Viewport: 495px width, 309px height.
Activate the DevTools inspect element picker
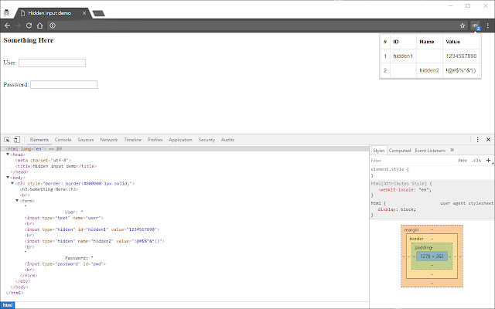[x=7, y=139]
